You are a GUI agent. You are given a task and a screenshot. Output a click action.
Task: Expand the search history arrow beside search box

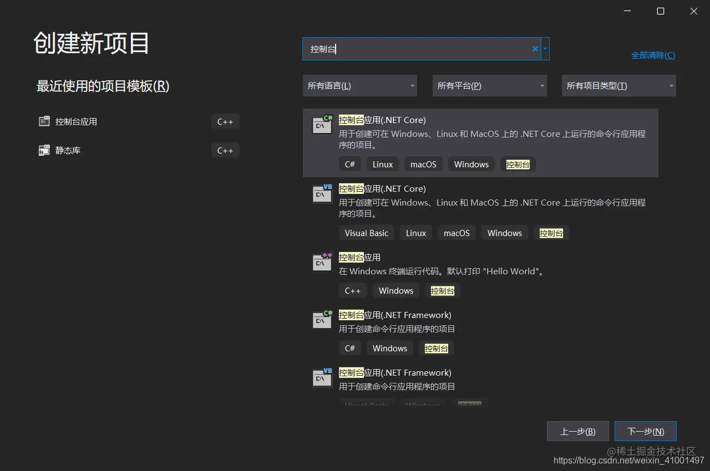(x=545, y=49)
